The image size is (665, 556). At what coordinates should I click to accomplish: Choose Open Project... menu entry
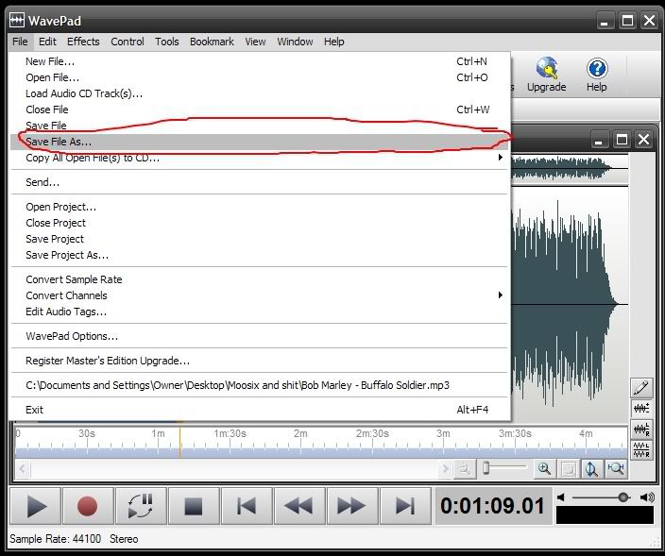259,207
